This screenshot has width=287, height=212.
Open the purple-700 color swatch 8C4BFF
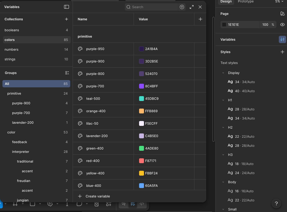pos(142,86)
